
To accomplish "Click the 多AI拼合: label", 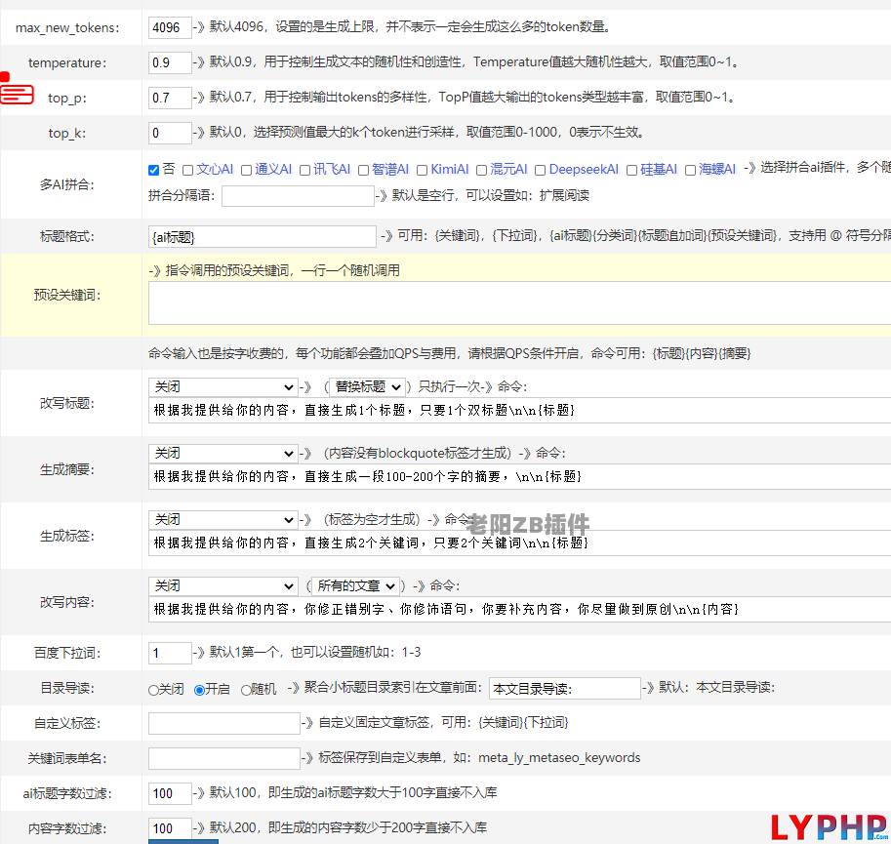I will [x=67, y=184].
